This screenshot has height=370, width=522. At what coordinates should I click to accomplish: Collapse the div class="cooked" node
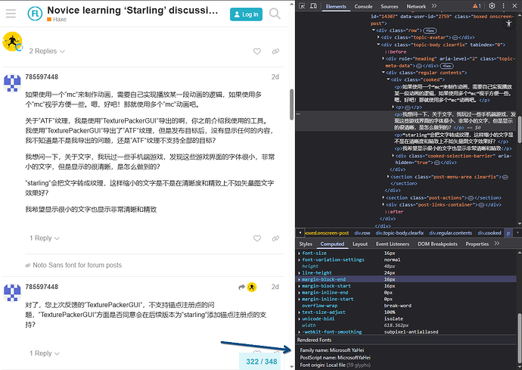[x=388, y=79]
